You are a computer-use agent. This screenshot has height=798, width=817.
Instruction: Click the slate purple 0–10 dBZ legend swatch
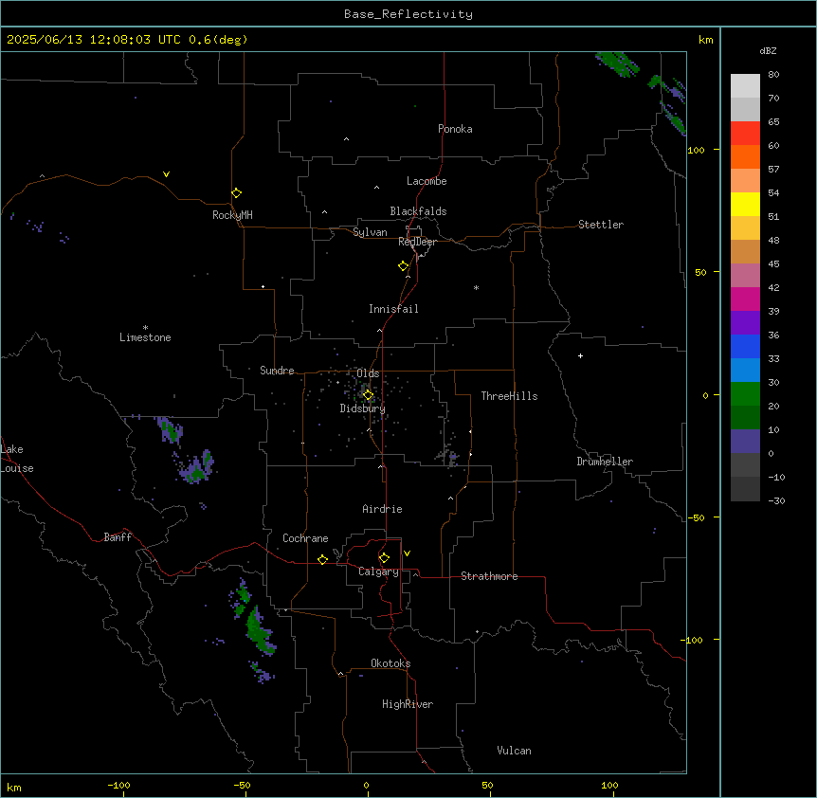745,442
